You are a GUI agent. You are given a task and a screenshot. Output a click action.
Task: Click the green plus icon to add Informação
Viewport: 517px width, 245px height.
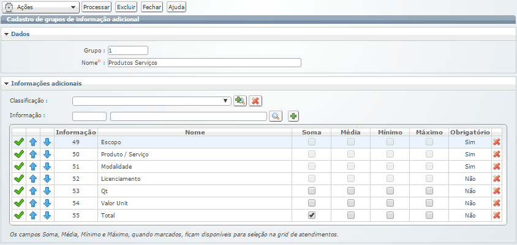pyautogui.click(x=293, y=116)
